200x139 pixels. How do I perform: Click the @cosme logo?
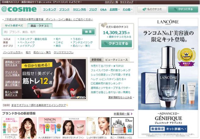point(19,9)
